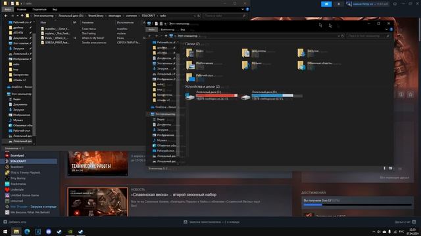The height and width of the screenshot is (236, 421).
Task: Open the Изображения folder icon in Папки group
Action: (190, 65)
